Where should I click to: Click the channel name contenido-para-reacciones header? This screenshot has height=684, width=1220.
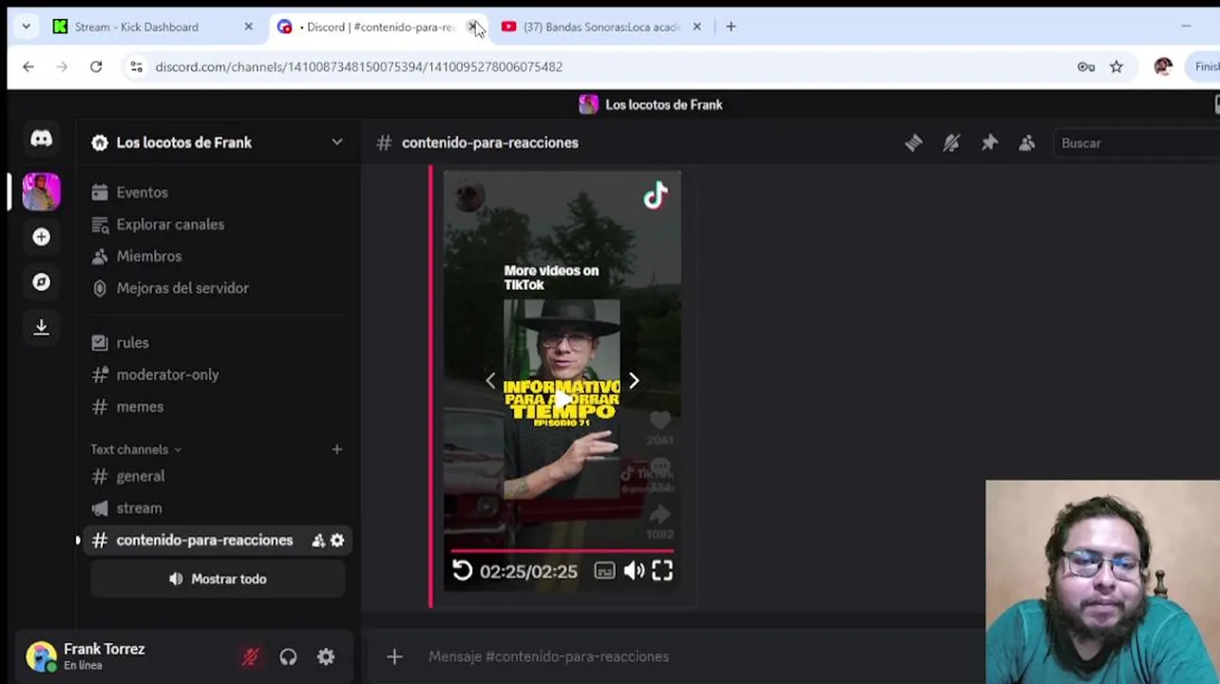pyautogui.click(x=489, y=142)
